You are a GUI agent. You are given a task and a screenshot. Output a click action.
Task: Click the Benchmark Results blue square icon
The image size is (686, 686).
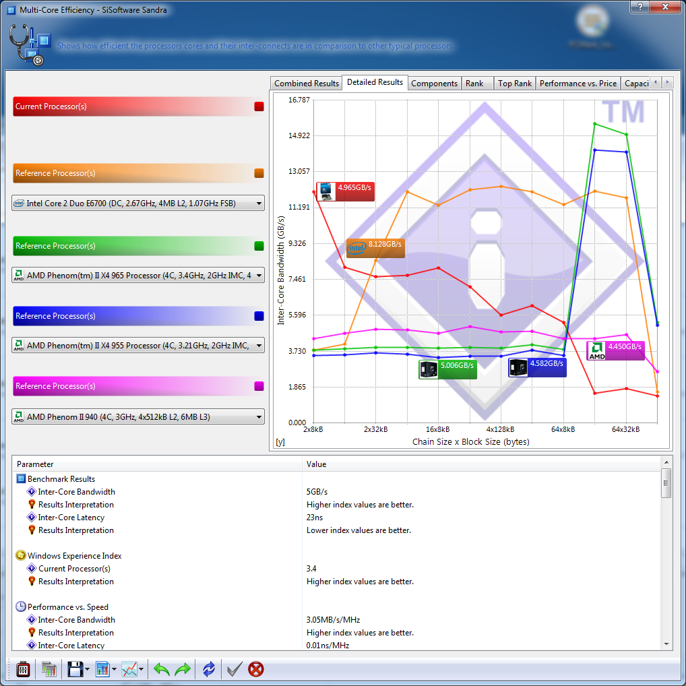21,478
